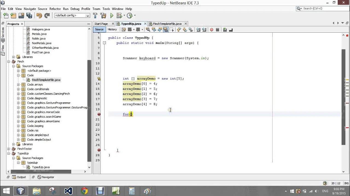Click the Redo arrow icon
The height and width of the screenshot is (196, 350).
coord(47,16)
